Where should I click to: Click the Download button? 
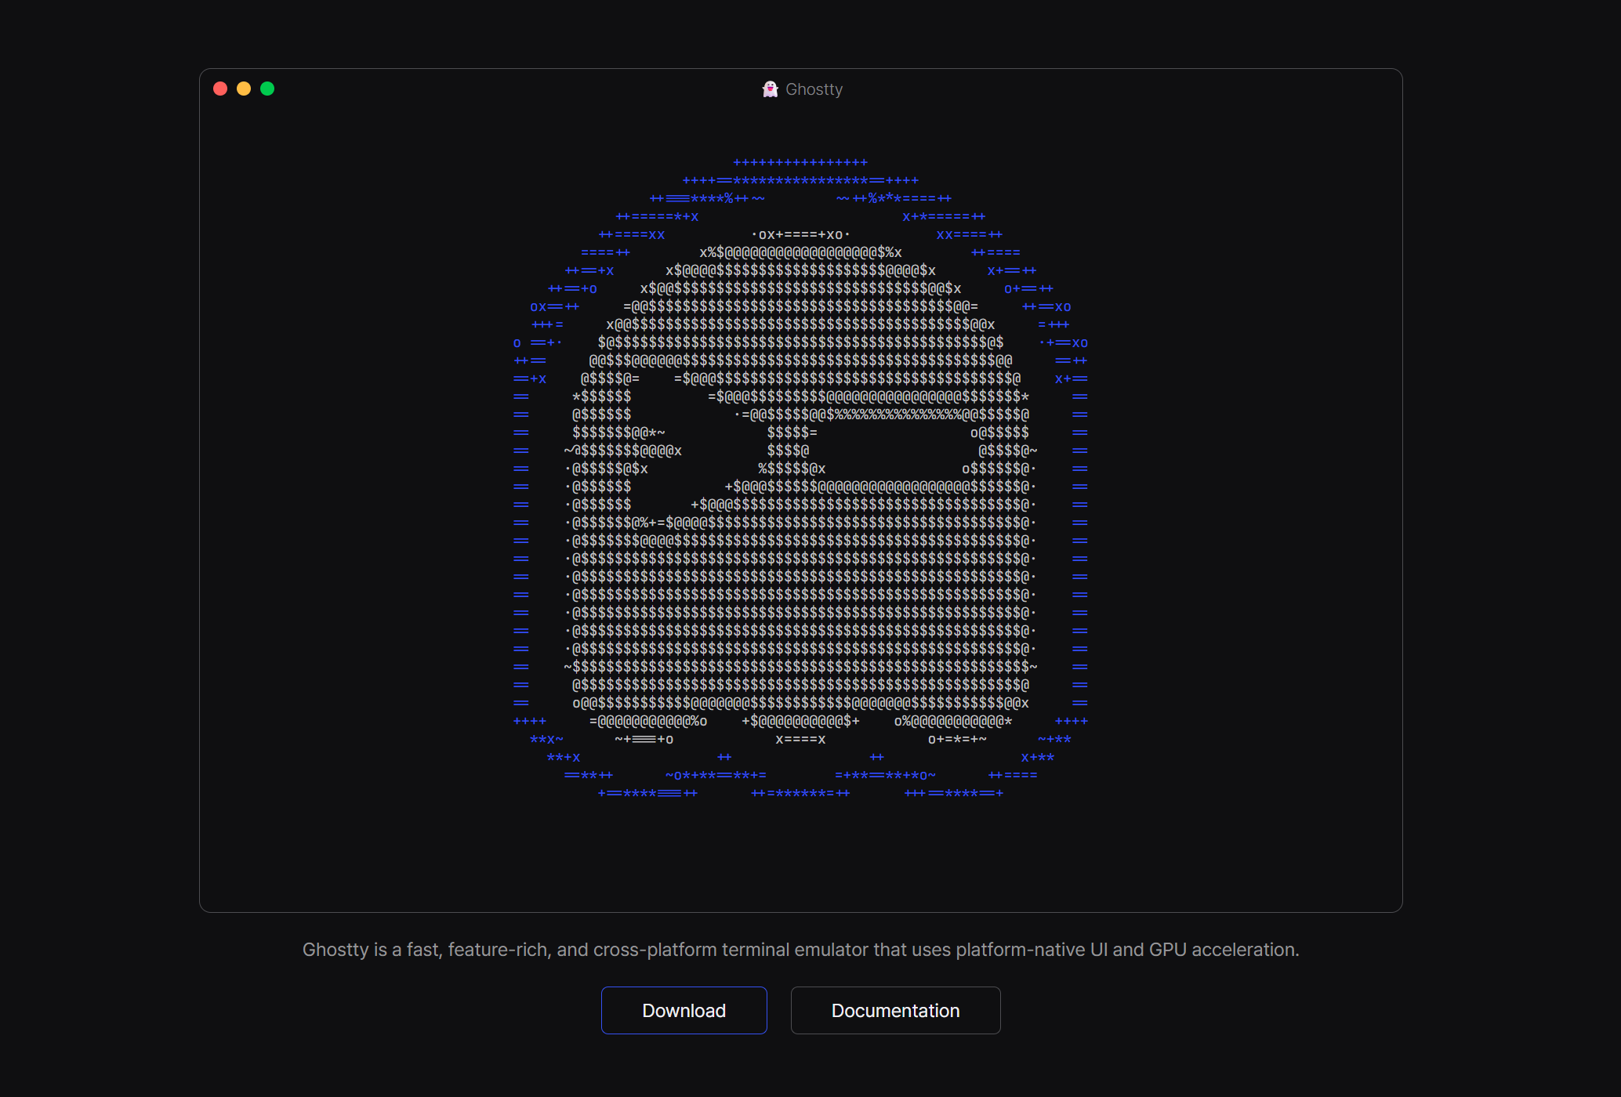click(x=684, y=1010)
